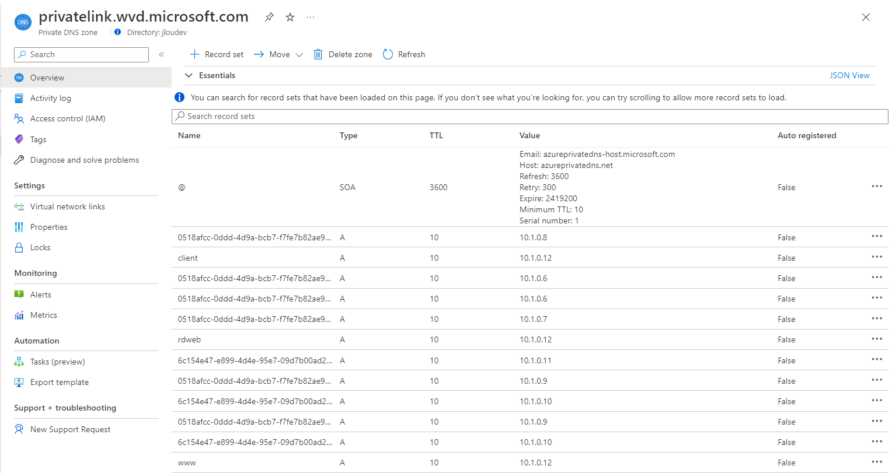The height and width of the screenshot is (473, 889).
Task: Click the Activity log icon
Action: pos(19,98)
